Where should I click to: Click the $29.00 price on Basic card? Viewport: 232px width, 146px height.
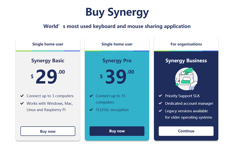coord(48,77)
